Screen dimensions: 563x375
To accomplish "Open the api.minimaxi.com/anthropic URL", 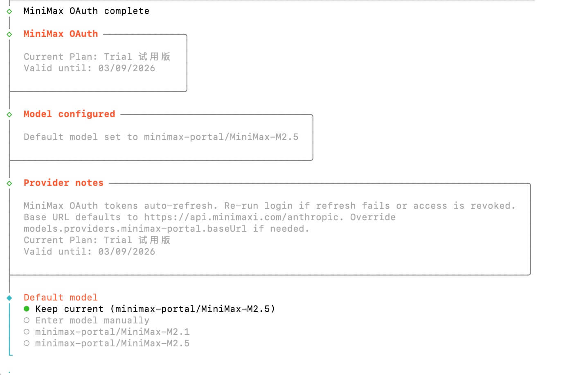I will pos(243,217).
